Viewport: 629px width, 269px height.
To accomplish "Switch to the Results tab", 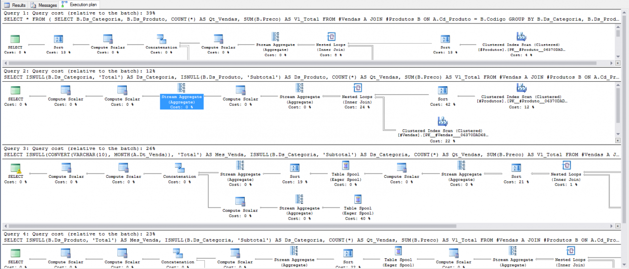I will (x=15, y=5).
